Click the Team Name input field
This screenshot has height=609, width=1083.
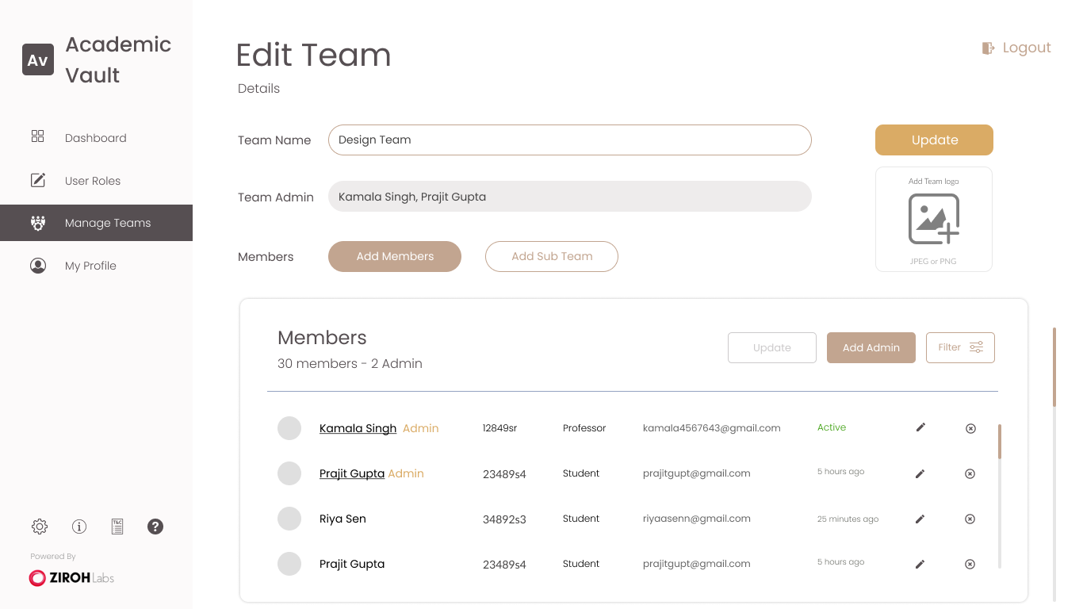pos(569,140)
